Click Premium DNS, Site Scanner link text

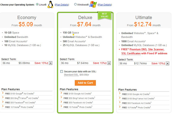pyautogui.click(x=147, y=50)
